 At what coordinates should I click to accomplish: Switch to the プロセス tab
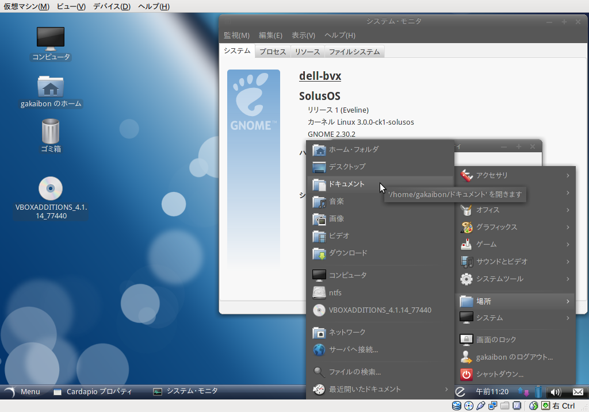point(272,51)
